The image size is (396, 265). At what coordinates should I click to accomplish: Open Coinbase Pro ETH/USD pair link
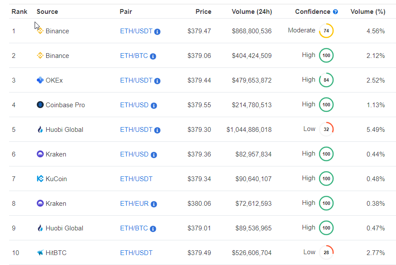[x=134, y=105]
